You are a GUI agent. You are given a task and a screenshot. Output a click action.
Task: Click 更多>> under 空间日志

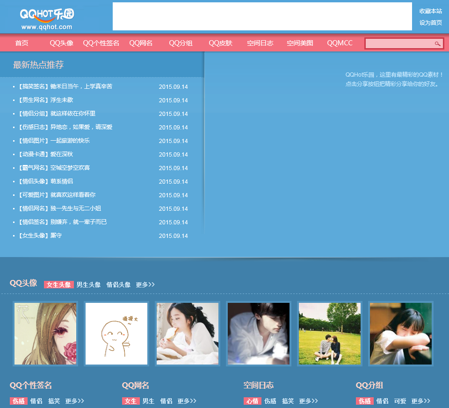pyautogui.click(x=308, y=401)
